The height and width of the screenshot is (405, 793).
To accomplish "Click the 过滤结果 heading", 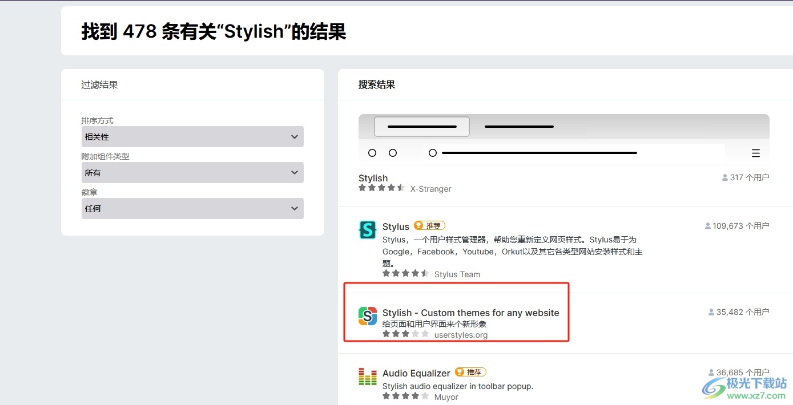I will coord(100,84).
